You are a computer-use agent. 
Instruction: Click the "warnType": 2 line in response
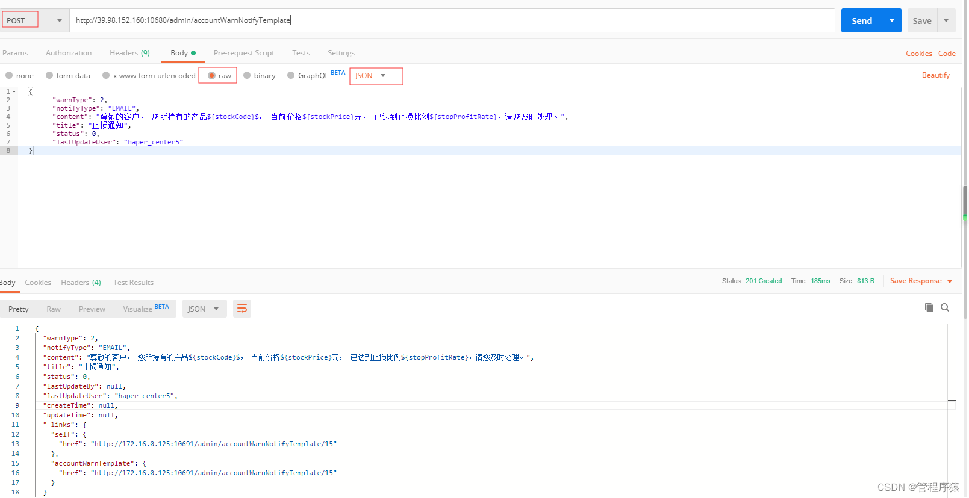(x=70, y=338)
